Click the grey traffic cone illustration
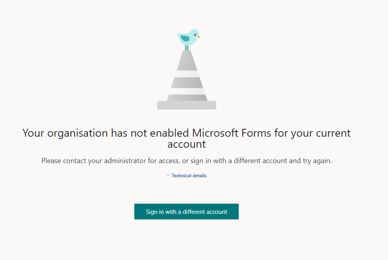The image size is (388, 260). 187,80
